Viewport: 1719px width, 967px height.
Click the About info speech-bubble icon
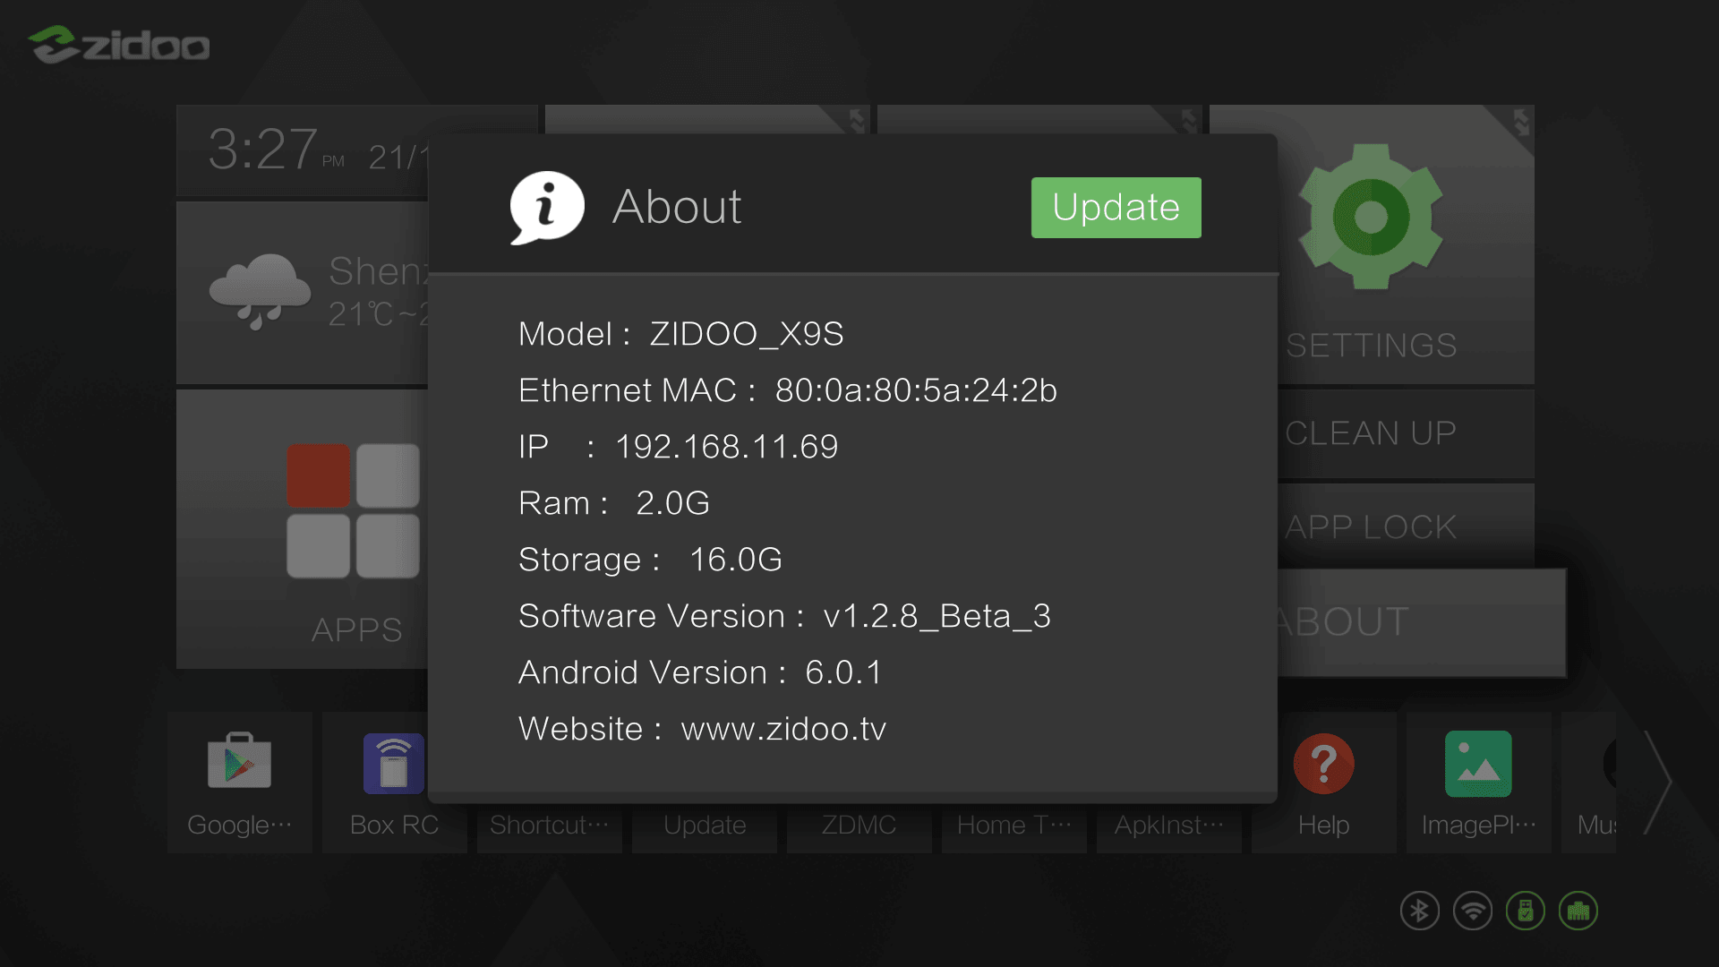(x=547, y=208)
